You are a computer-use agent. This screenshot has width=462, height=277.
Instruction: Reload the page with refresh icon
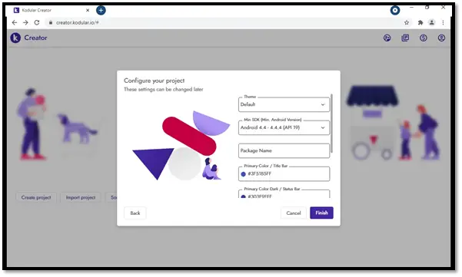tap(37, 22)
